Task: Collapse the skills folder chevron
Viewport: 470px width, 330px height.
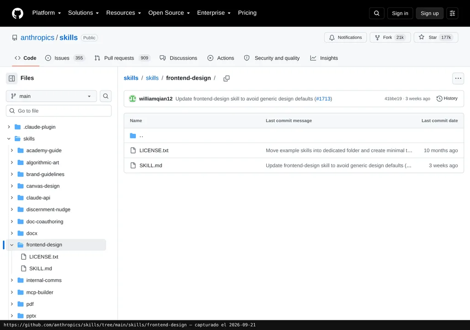Action: tap(9, 139)
